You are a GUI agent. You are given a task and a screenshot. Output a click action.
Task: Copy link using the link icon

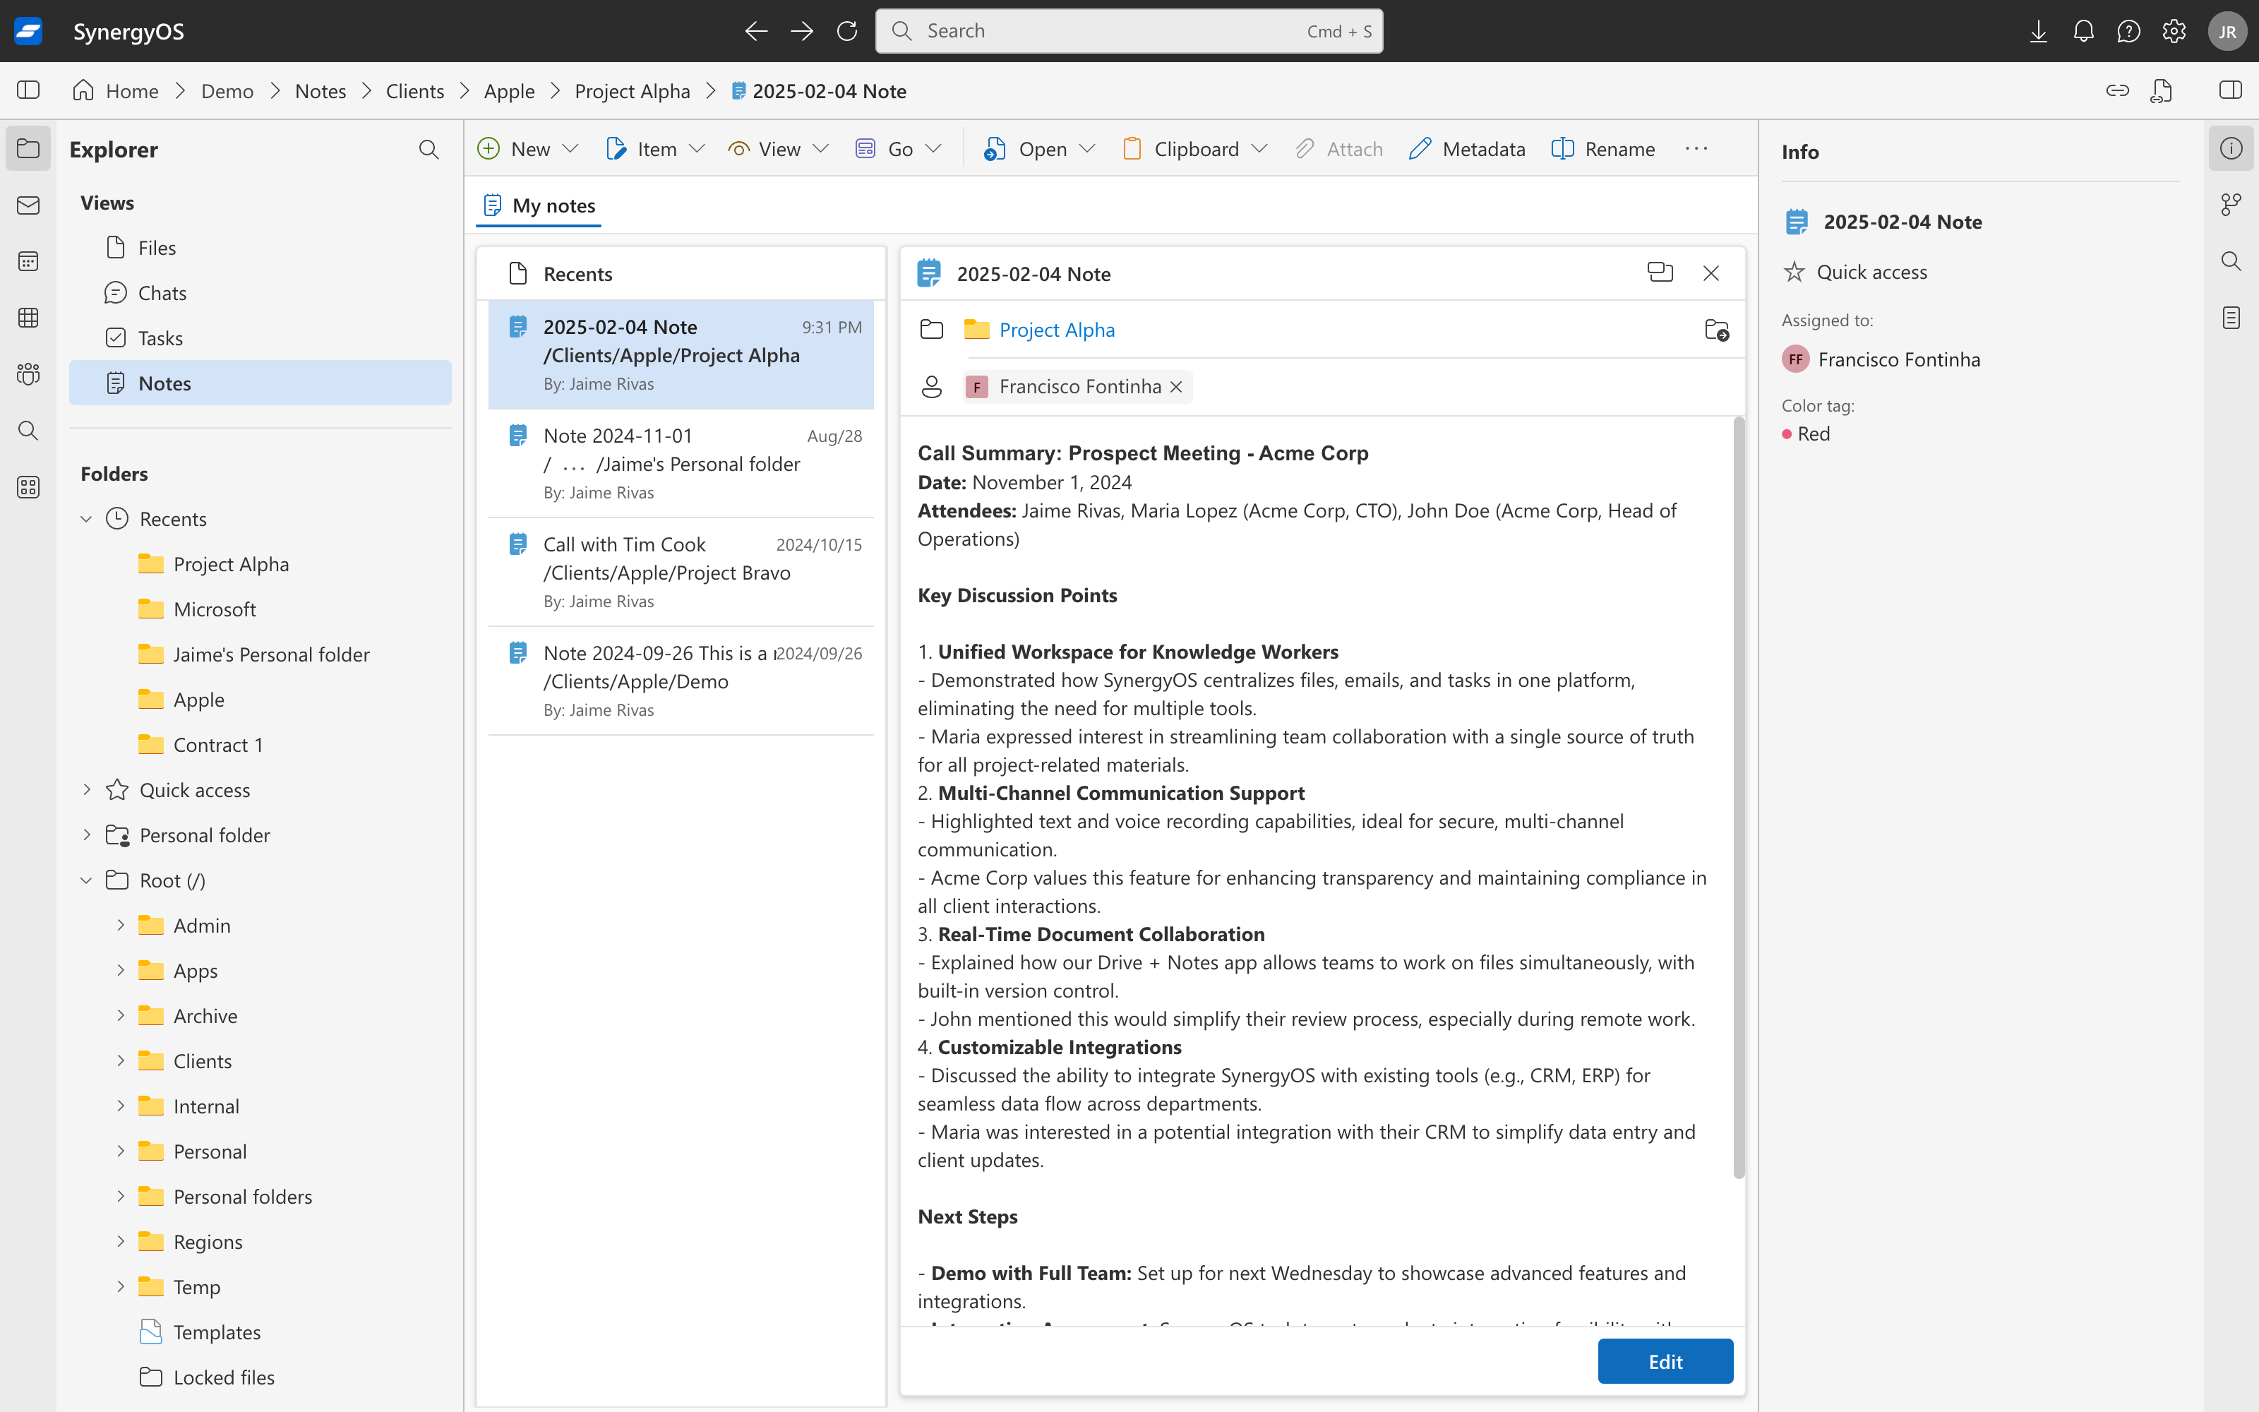[2117, 90]
